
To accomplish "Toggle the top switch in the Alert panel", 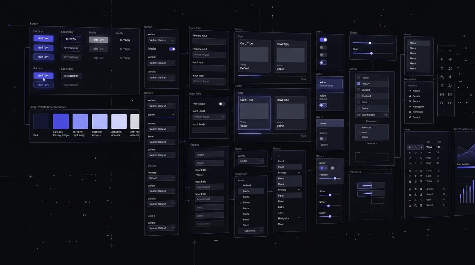I will 323,39.
